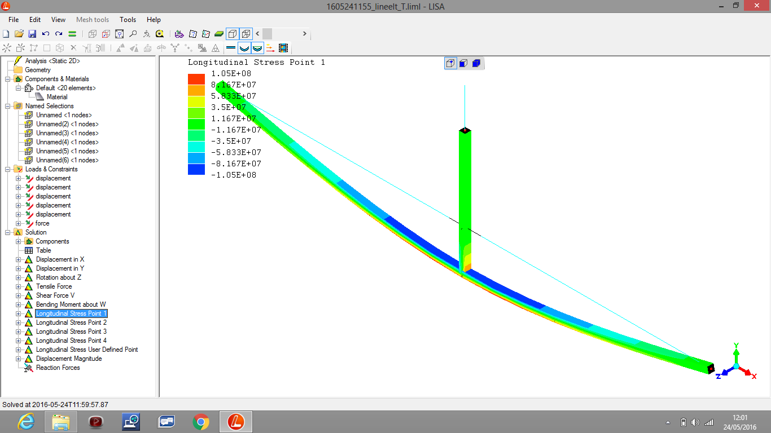Expand the force load item
This screenshot has width=771, height=433.
pos(19,223)
